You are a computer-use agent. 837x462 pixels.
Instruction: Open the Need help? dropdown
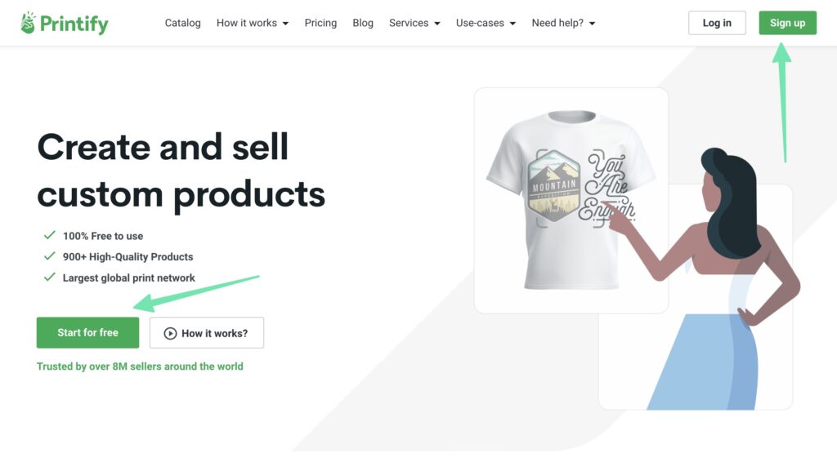[563, 23]
